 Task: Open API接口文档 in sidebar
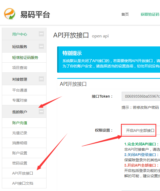23,183
